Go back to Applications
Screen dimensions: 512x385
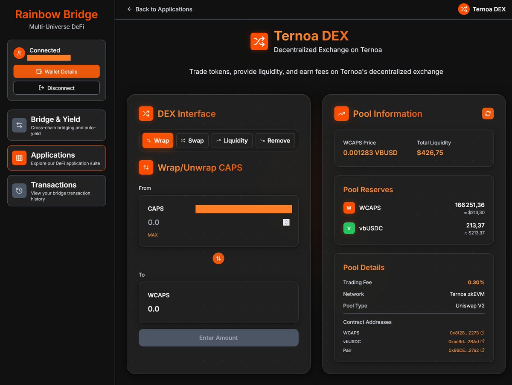[160, 9]
